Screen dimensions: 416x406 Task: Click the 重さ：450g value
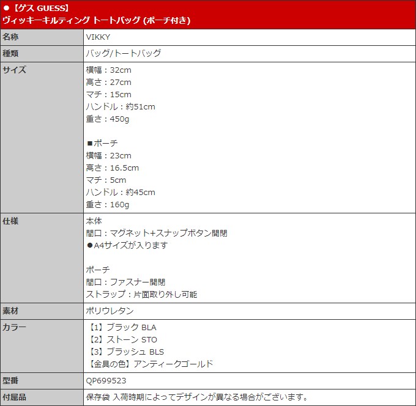point(108,119)
